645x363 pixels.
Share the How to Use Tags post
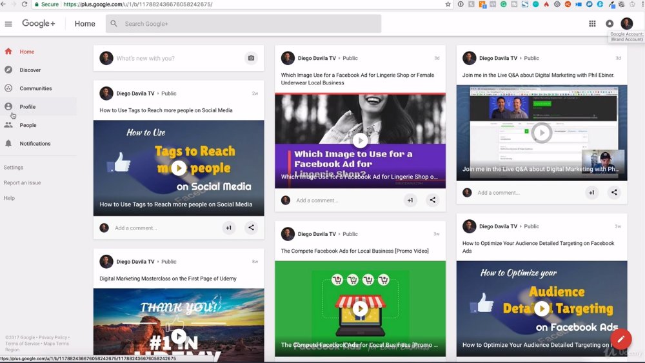tap(251, 228)
